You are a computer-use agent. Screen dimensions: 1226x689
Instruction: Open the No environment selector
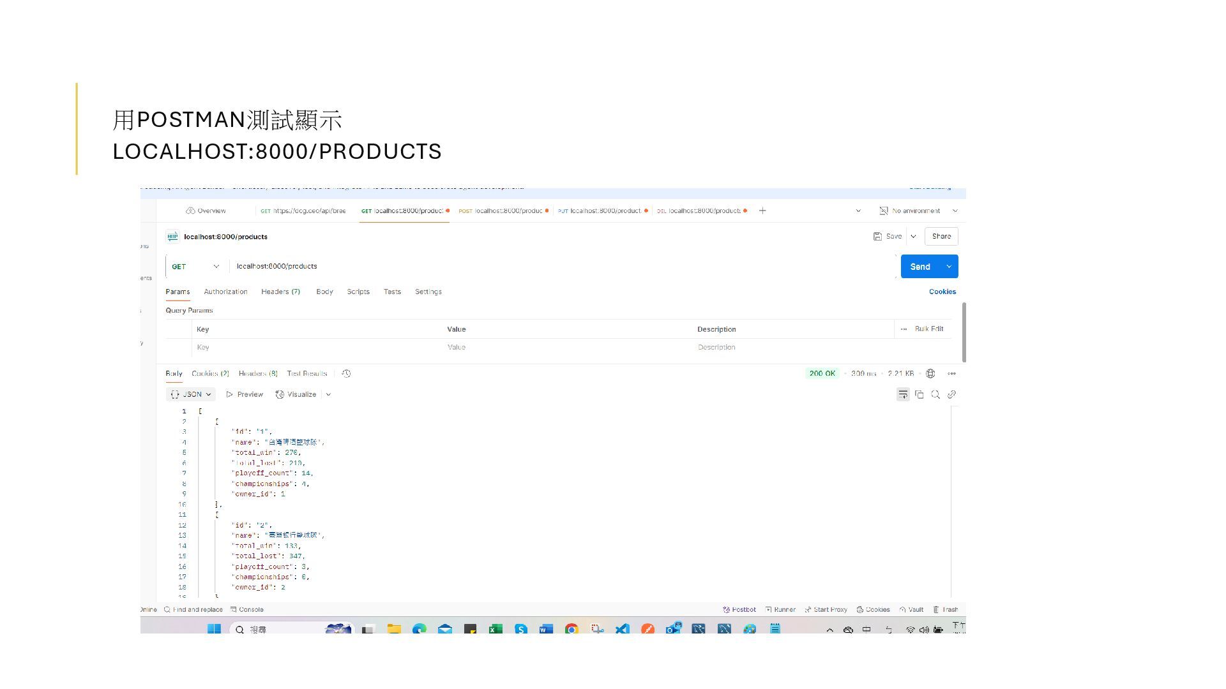click(919, 211)
